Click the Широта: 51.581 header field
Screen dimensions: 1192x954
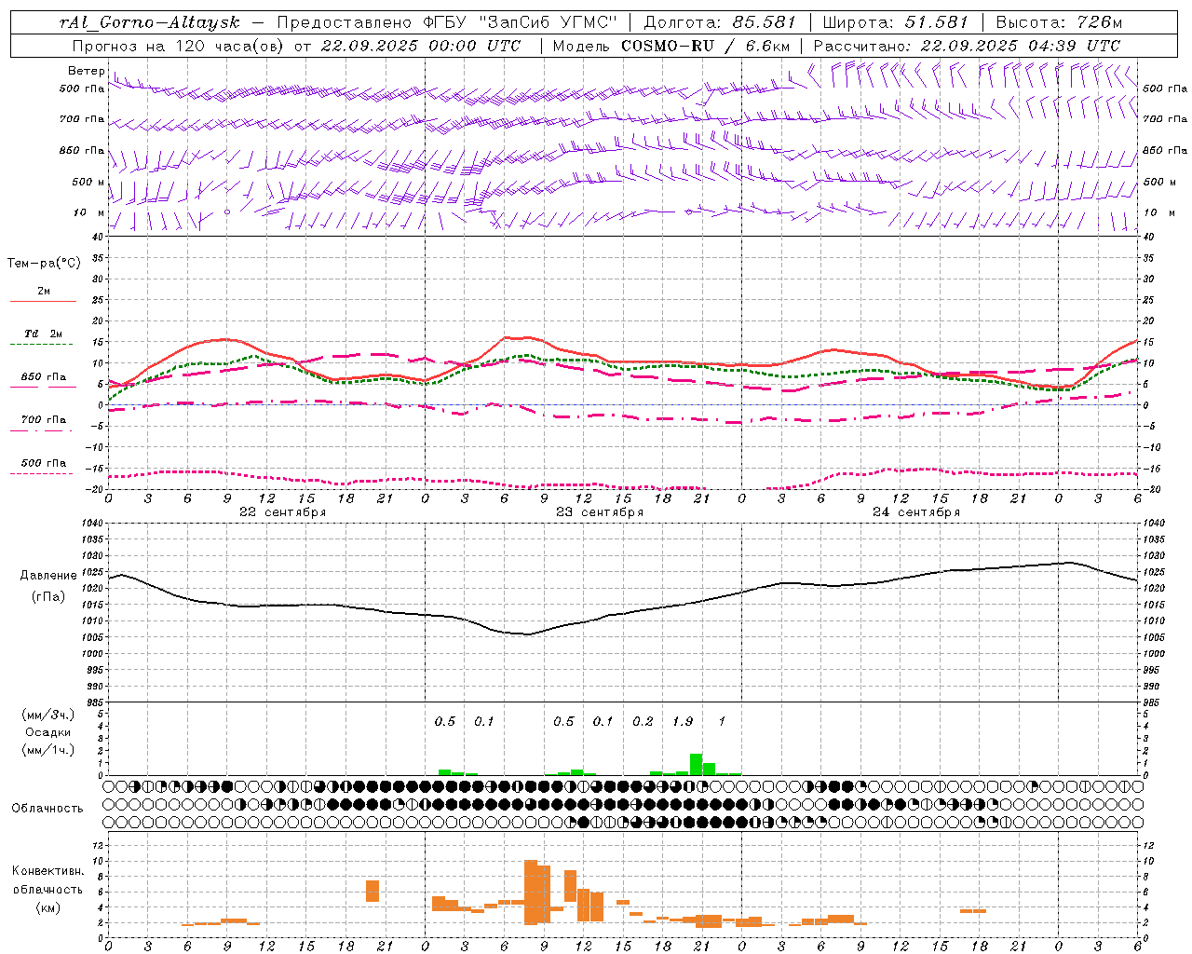[896, 22]
